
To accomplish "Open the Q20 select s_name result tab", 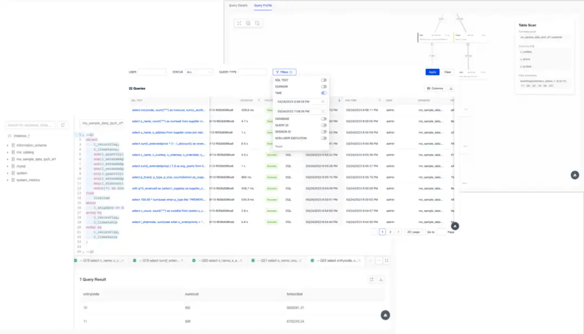I will point(218,260).
